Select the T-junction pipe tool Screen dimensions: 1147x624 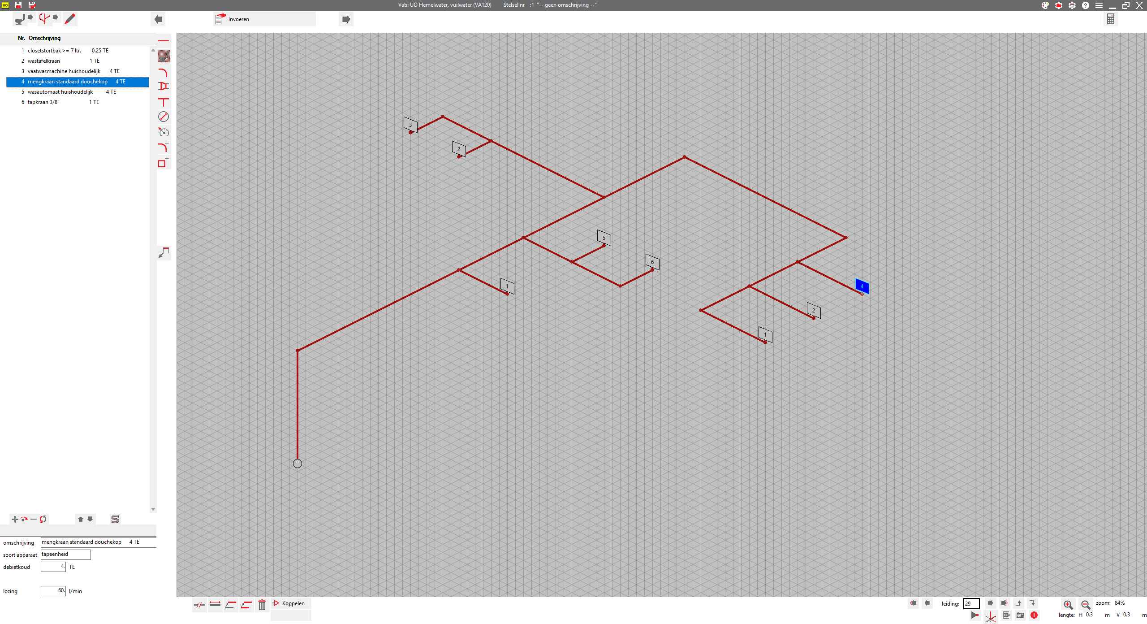(x=164, y=102)
